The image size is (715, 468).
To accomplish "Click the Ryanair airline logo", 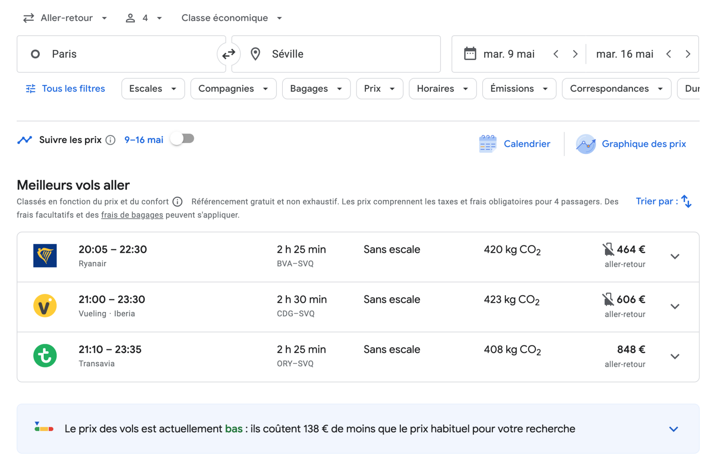I will coord(45,256).
